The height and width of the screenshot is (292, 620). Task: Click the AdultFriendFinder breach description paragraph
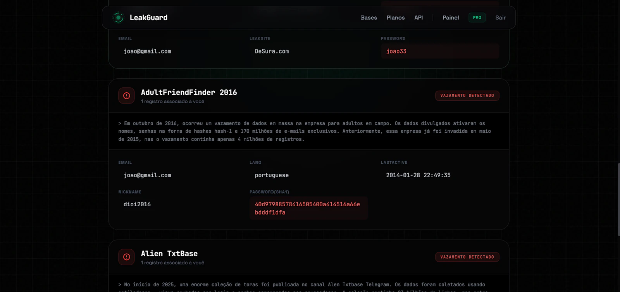pyautogui.click(x=305, y=131)
